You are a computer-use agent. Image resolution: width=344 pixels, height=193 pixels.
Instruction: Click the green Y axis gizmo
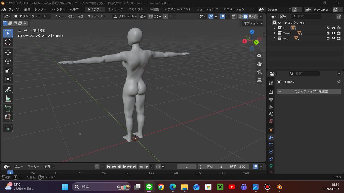[256, 42]
